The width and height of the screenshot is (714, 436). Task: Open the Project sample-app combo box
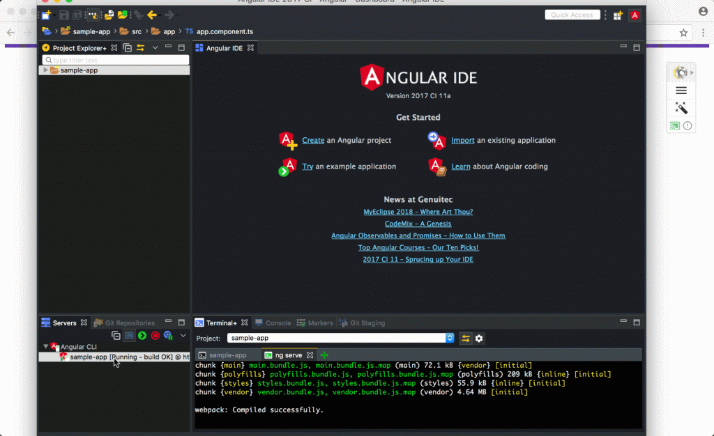[x=340, y=338]
